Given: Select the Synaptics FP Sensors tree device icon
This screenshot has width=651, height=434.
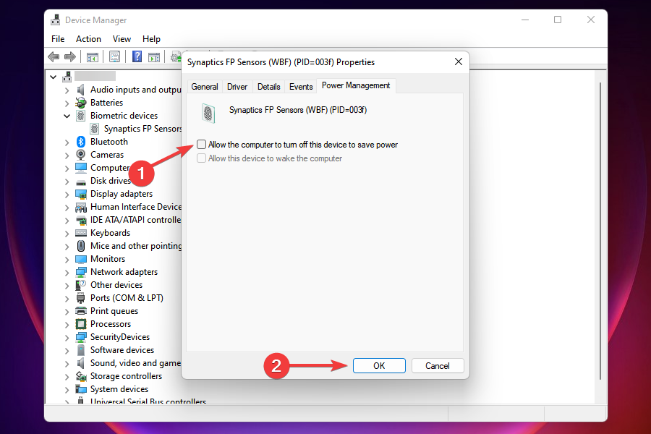Looking at the screenshot, I should (95, 129).
